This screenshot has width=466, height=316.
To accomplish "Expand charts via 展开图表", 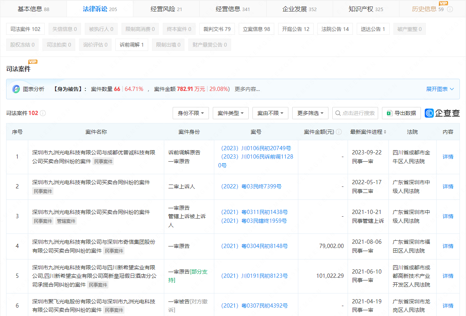I will (440, 89).
